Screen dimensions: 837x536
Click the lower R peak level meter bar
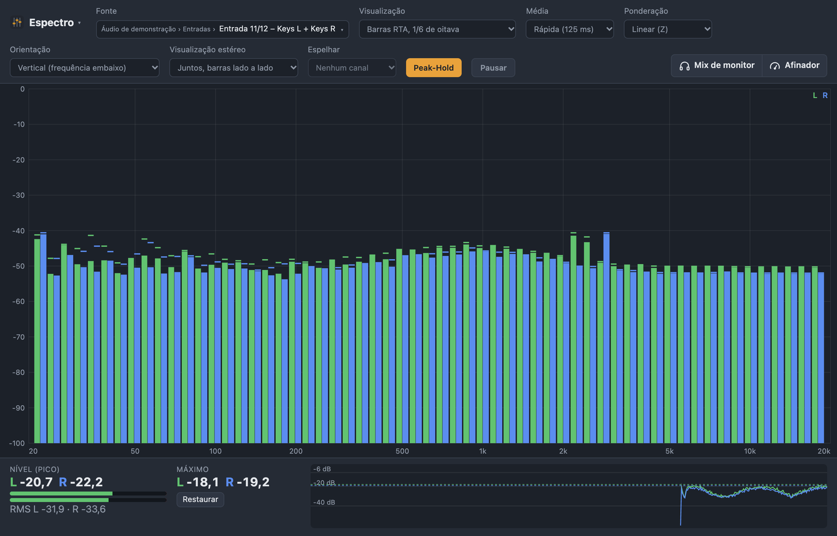pos(88,500)
